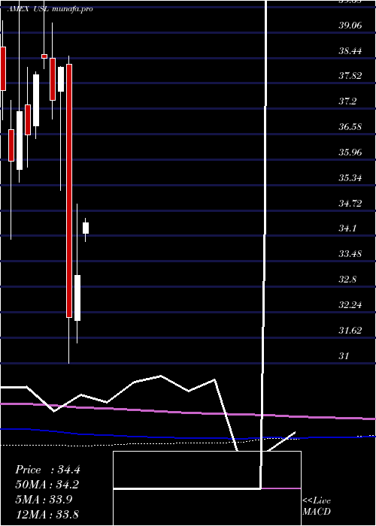The height and width of the screenshot is (526, 376).
Task: Click the '50MA : 34.2' readout
Action: point(47,485)
